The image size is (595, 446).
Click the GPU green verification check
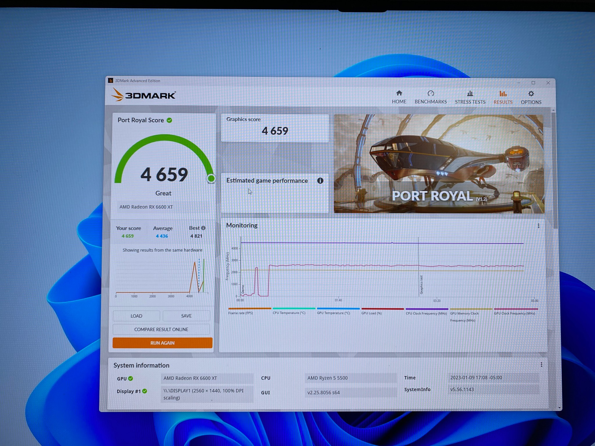pyautogui.click(x=130, y=378)
